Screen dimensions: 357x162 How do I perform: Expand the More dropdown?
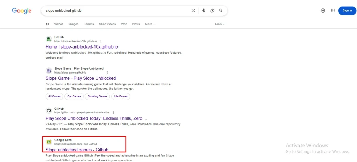point(150,24)
